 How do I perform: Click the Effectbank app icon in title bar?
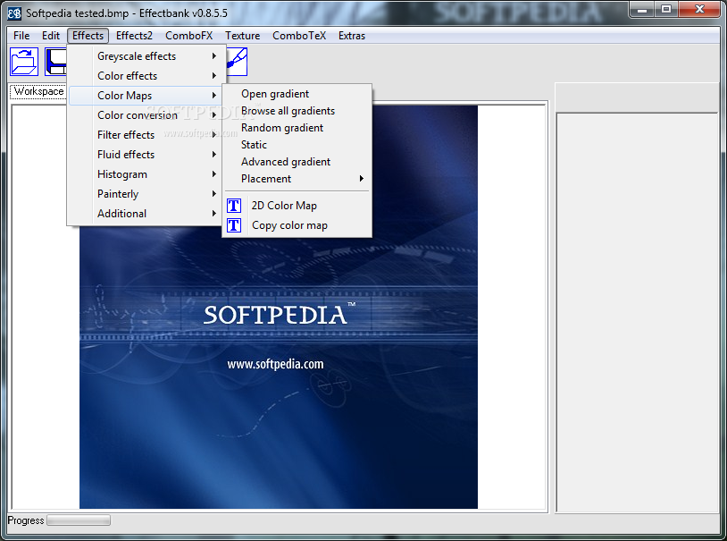(14, 13)
